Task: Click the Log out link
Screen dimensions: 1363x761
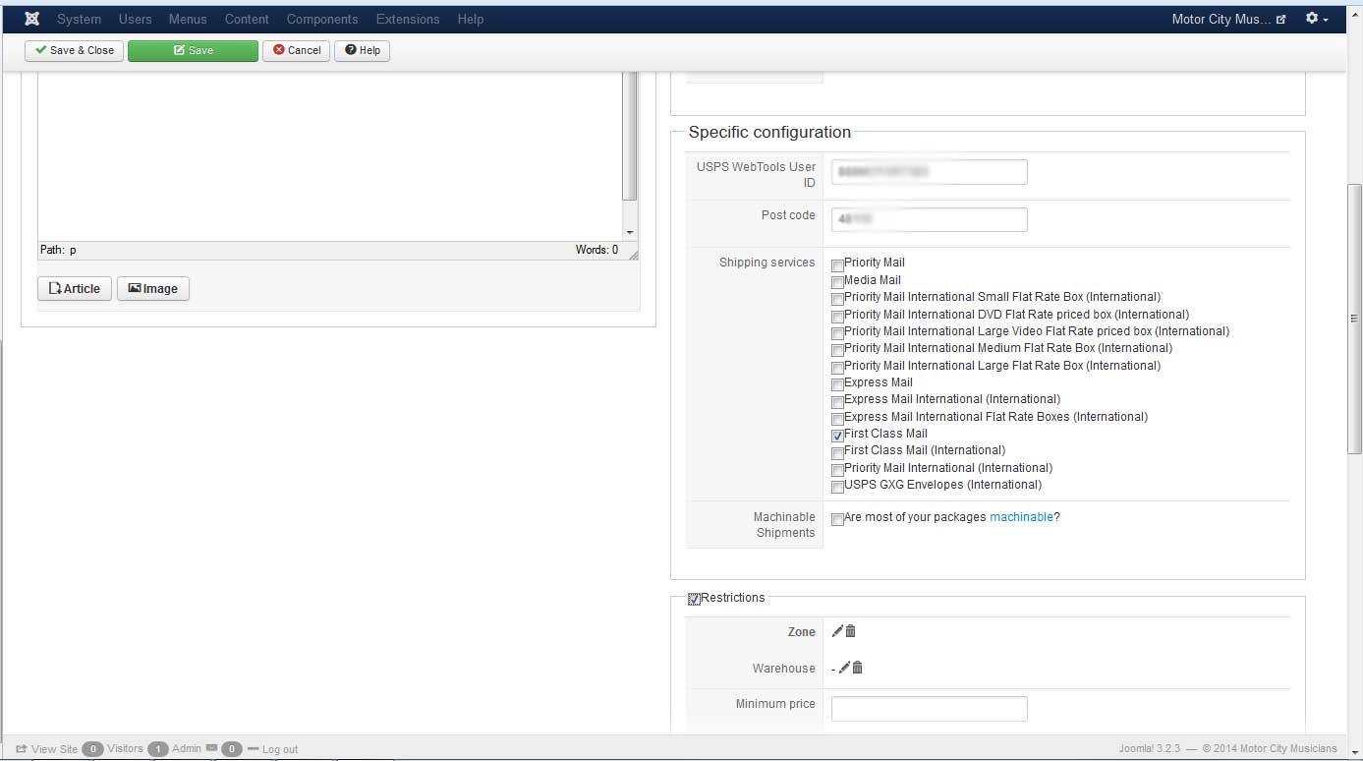Action: 272,749
